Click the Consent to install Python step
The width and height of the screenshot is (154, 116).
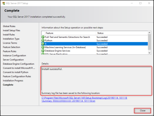16,72
